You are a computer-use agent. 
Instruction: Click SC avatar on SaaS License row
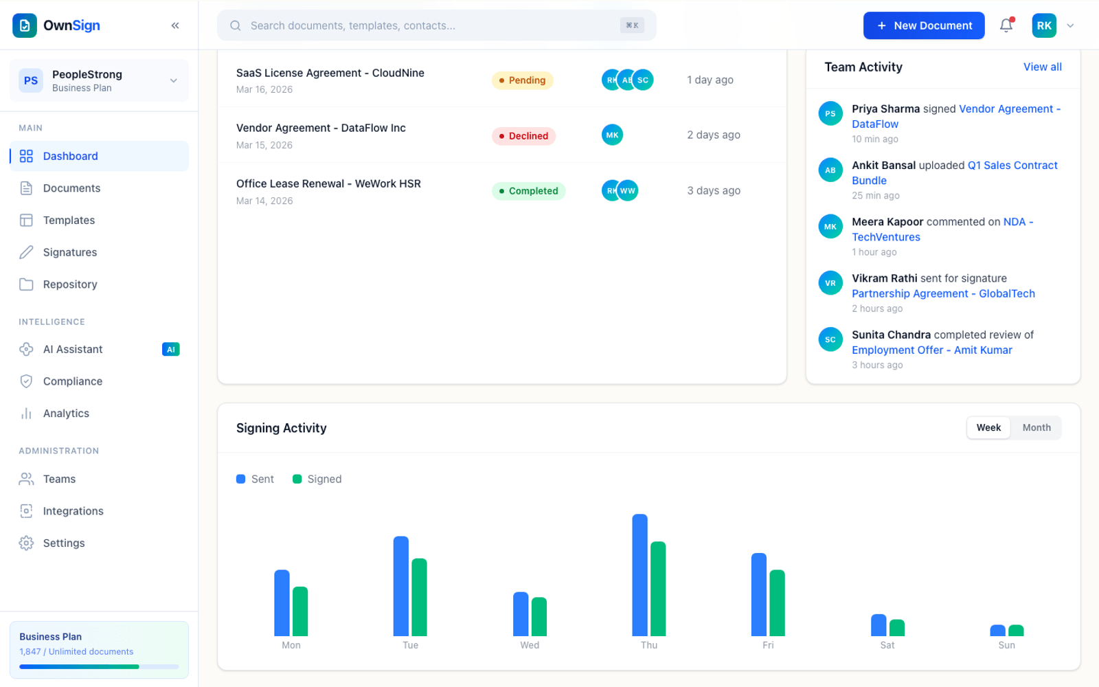click(643, 80)
